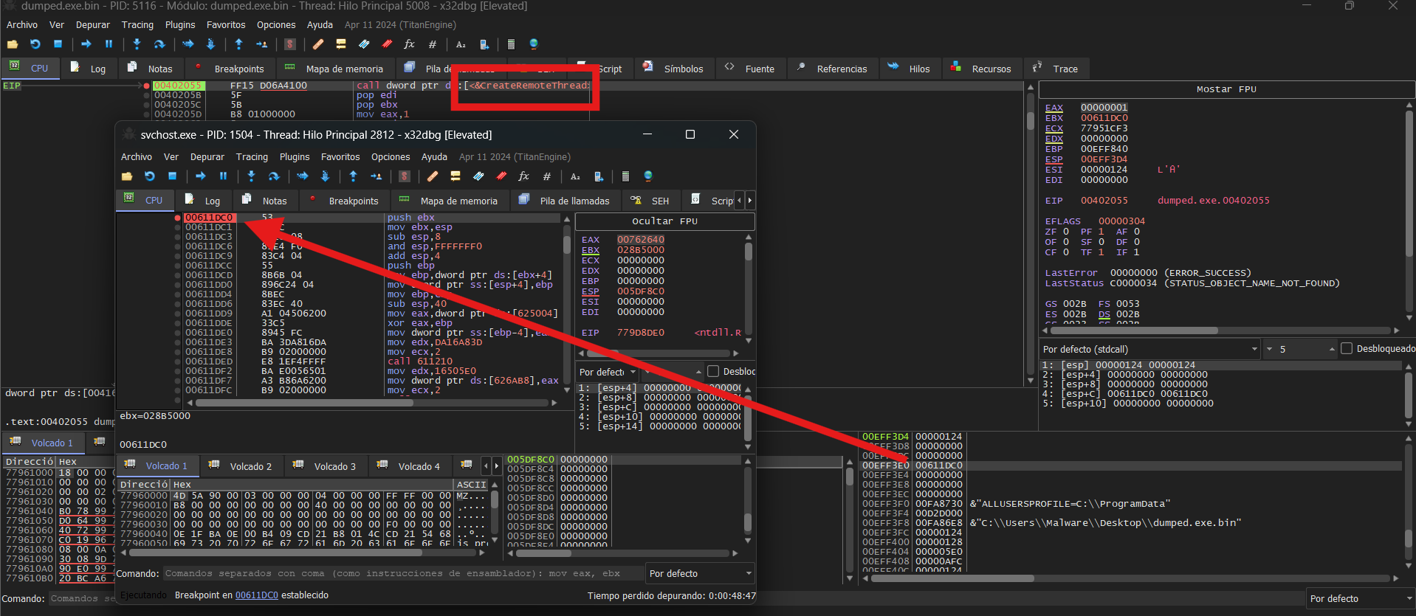Tick the Desbloquear checkbox in the svchost window
Image resolution: width=1416 pixels, height=616 pixels.
pos(713,372)
